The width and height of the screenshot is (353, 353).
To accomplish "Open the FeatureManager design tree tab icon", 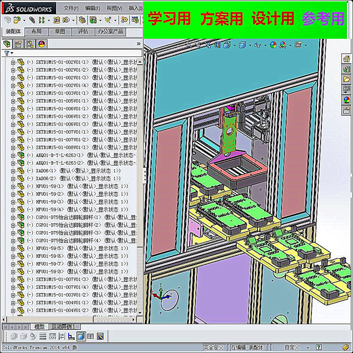I will pos(7,44).
